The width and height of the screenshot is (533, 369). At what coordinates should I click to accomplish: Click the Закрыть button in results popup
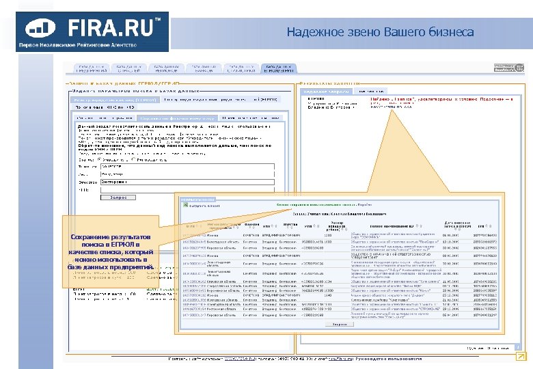[340, 325]
